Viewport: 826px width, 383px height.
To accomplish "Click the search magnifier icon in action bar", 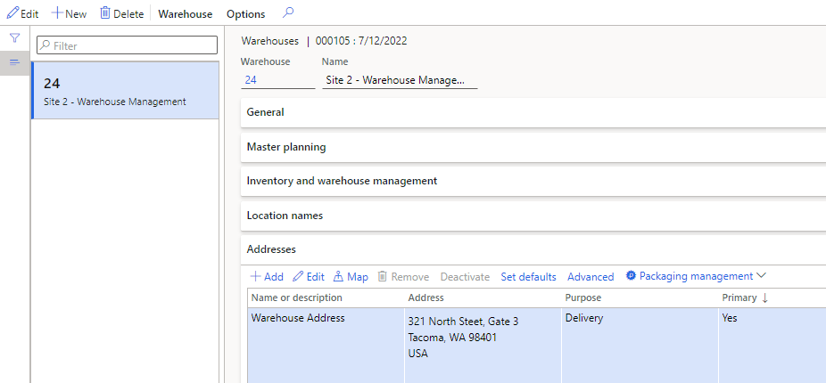I will click(287, 13).
